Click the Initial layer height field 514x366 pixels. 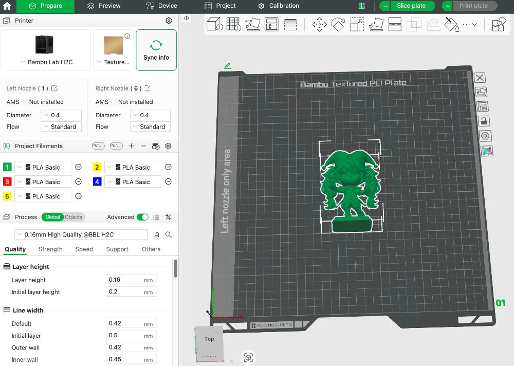pyautogui.click(x=131, y=291)
